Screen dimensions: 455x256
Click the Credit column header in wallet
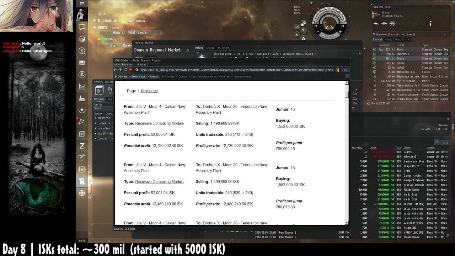(x=373, y=148)
